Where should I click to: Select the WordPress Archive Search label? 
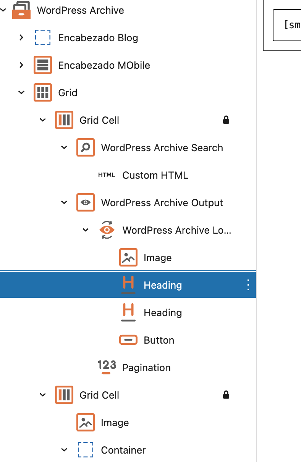tap(162, 148)
